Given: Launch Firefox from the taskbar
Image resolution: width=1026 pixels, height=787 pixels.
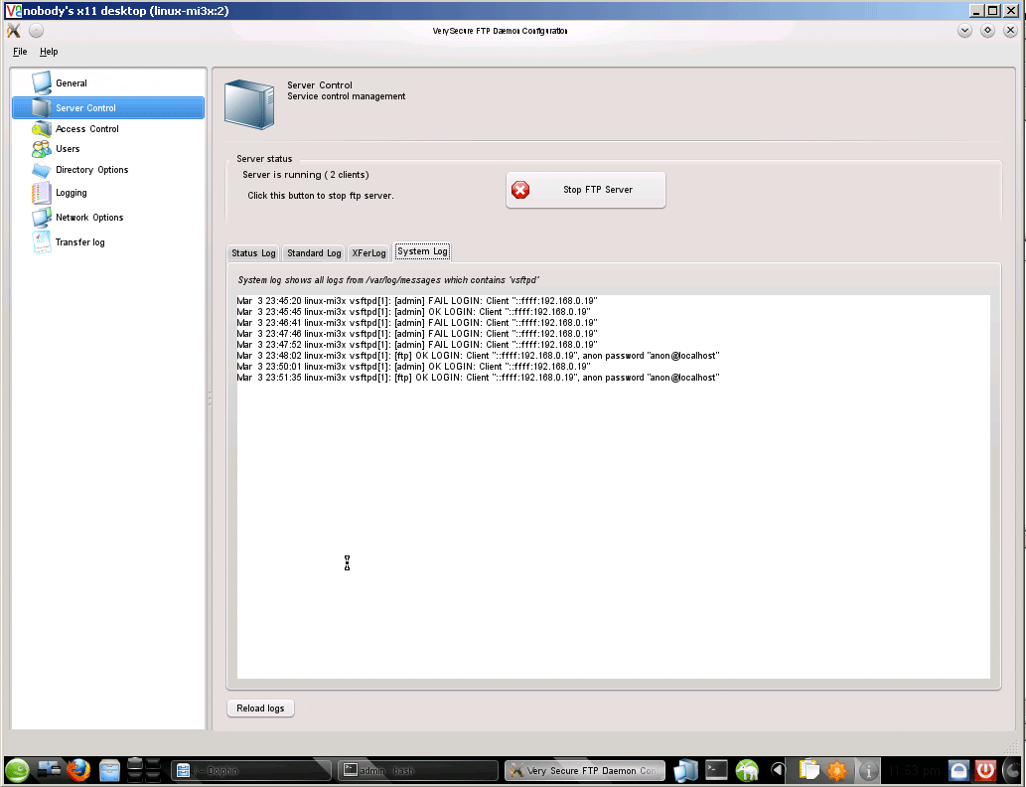Looking at the screenshot, I should tap(78, 771).
